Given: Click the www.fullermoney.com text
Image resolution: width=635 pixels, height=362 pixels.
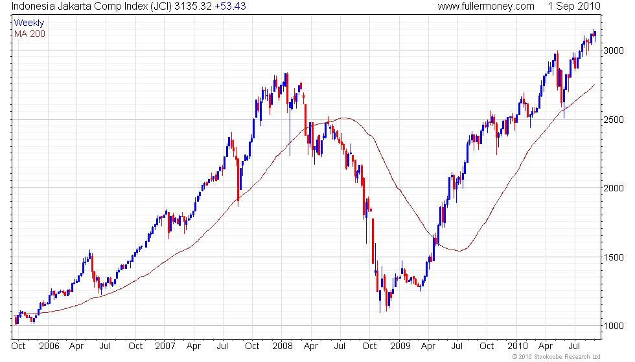Looking at the screenshot, I should pos(486,6).
